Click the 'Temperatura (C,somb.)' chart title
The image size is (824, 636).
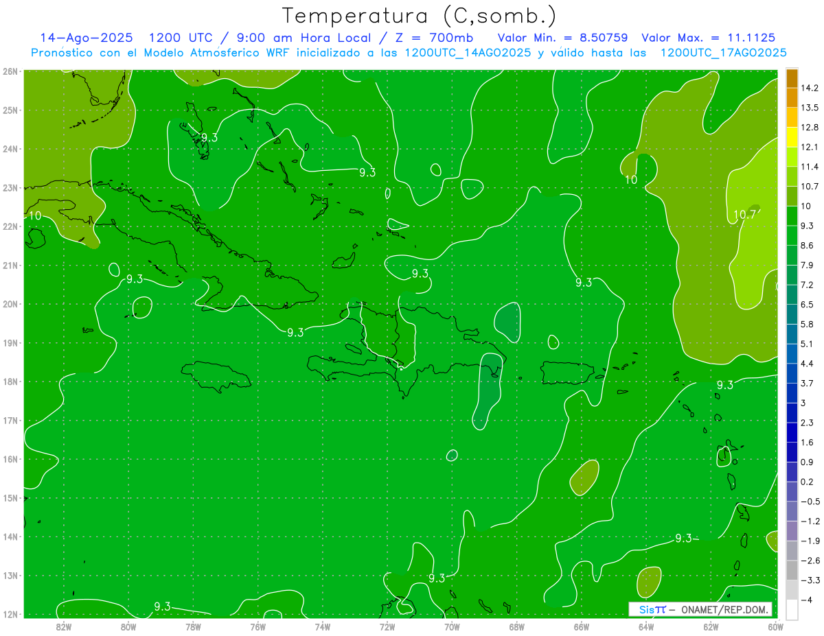(419, 15)
